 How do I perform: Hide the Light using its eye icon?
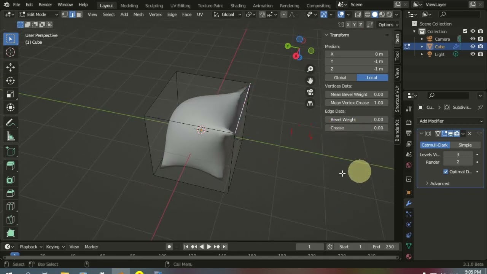pyautogui.click(x=473, y=54)
